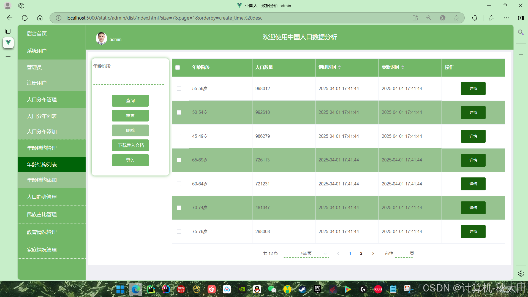Expand 人口趋势管理 sidebar menu
The width and height of the screenshot is (528, 297).
pos(52,197)
